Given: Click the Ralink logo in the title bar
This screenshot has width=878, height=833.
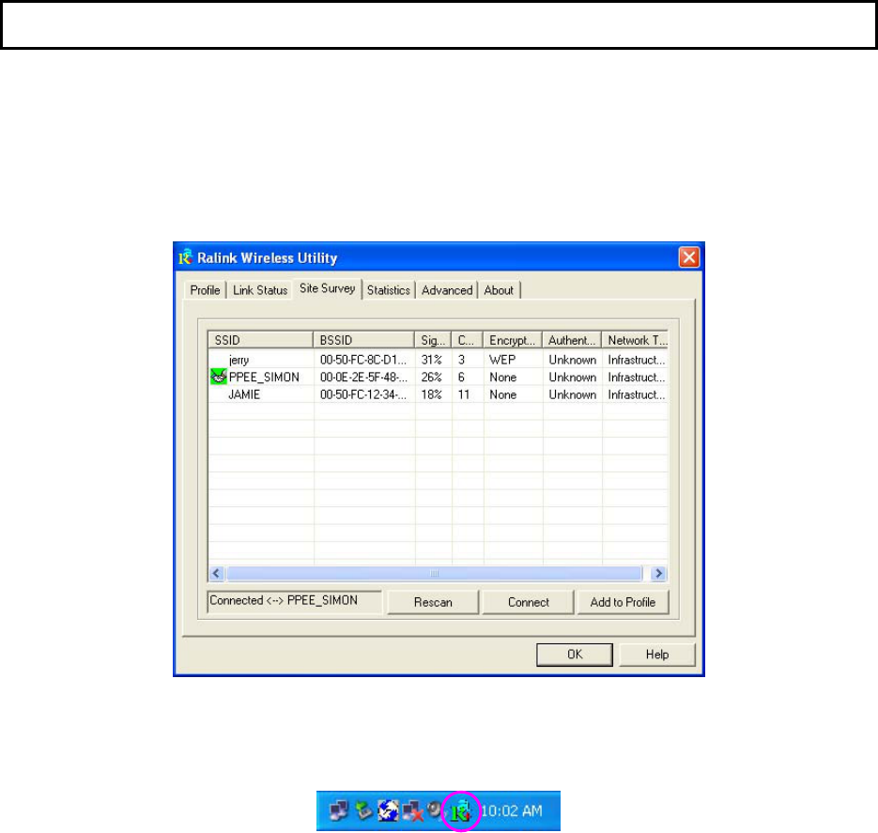Looking at the screenshot, I should pyautogui.click(x=185, y=257).
